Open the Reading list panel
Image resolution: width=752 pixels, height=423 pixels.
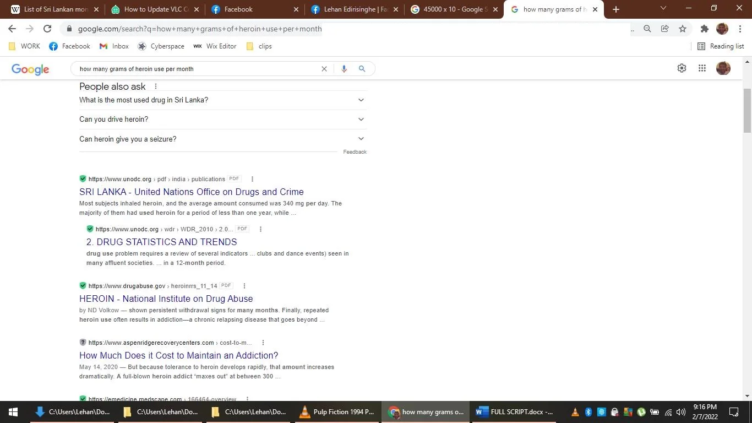(x=721, y=46)
